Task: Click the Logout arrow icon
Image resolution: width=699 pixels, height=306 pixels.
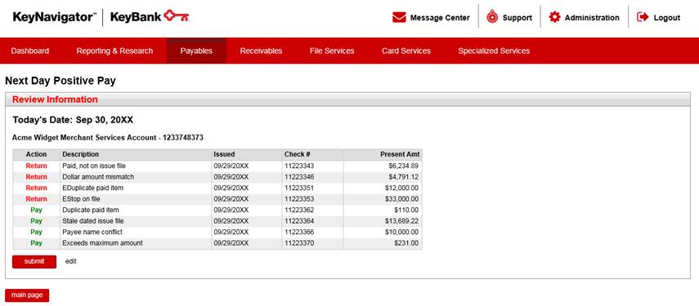Action: (x=643, y=17)
